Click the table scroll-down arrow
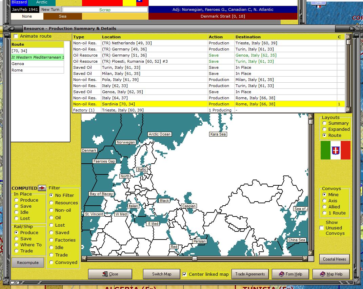Viewport: 363px width, 289px height. coord(348,109)
